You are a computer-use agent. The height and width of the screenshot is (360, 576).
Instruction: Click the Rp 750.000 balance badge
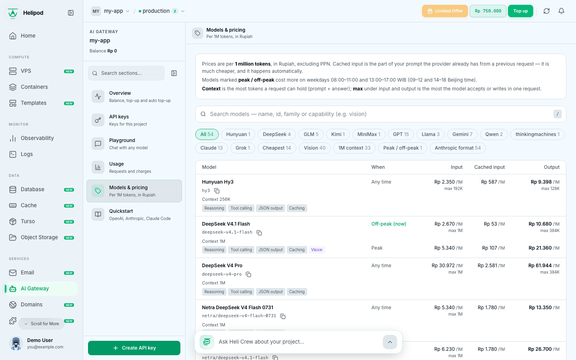[x=488, y=11]
